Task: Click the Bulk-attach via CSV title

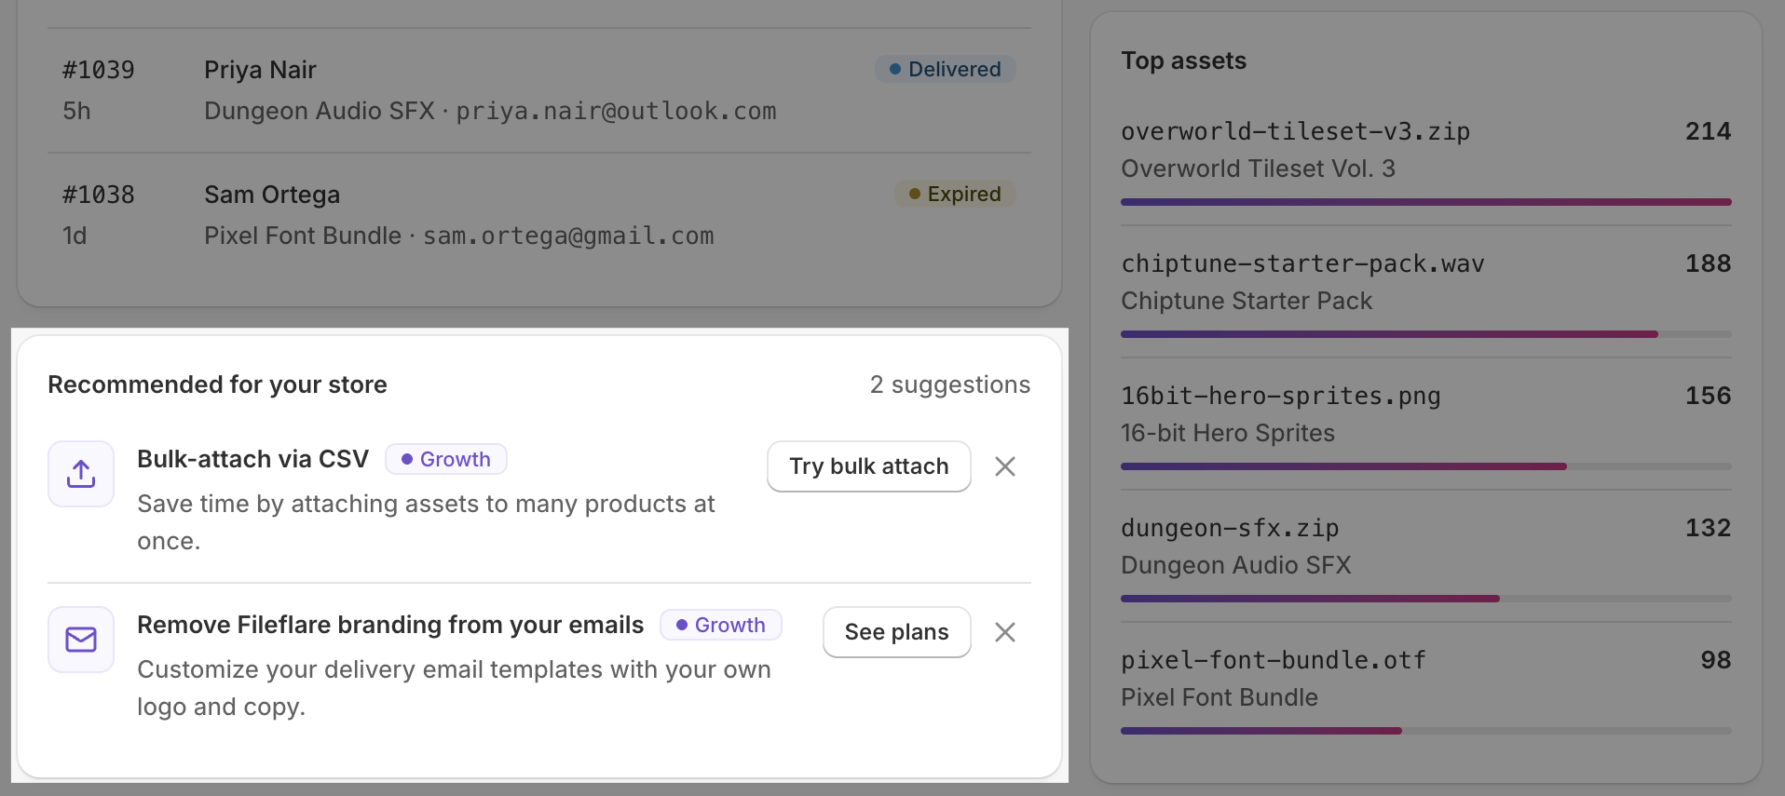Action: click(252, 459)
